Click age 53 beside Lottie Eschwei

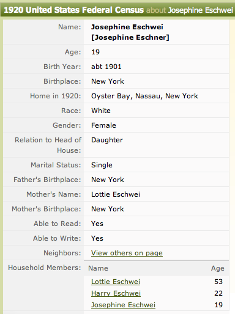pos(218,282)
